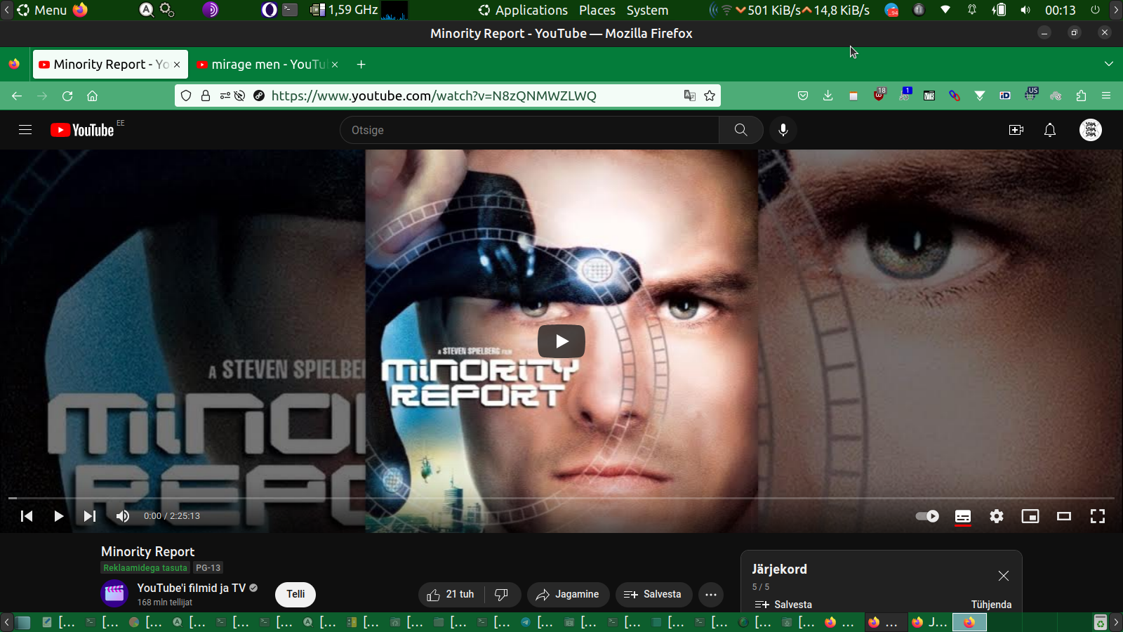Toggle subtitles/closed captions
Screen dimensions: 1123x632
pyautogui.click(x=963, y=516)
